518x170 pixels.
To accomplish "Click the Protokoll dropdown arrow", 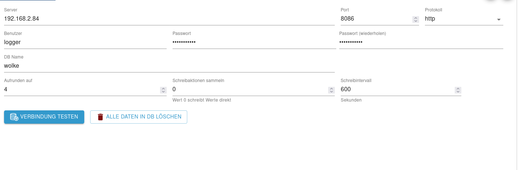I will (x=499, y=19).
